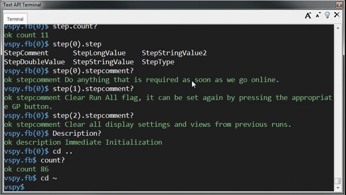This screenshot has width=346, height=195.
Task: Click the Text API Terminal title bar
Action: 168,5
